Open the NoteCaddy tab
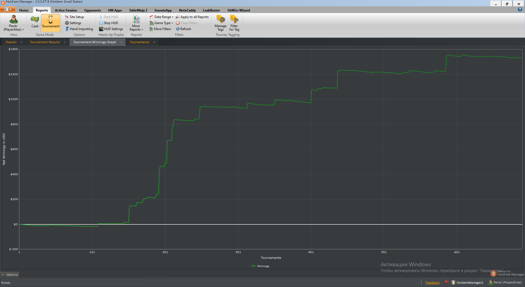The height and width of the screenshot is (287, 525). click(187, 10)
